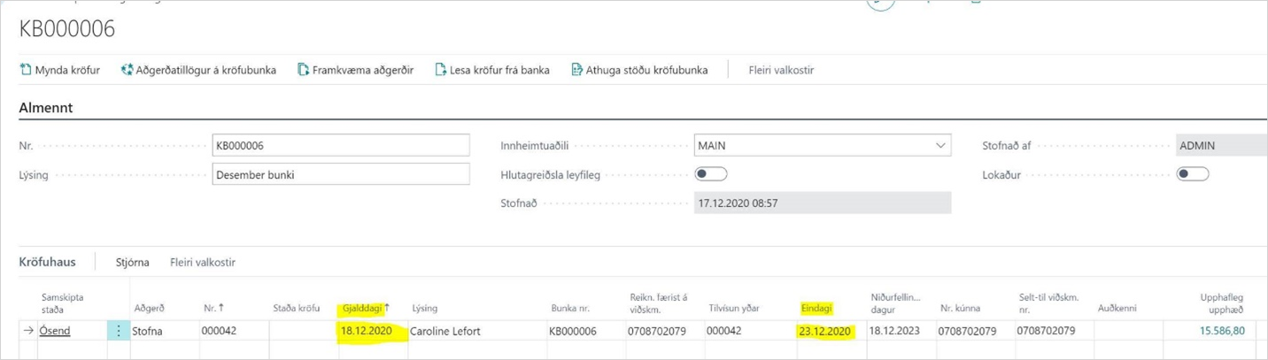Click the Athuga stöðu kröfubunka icon
This screenshot has height=360, width=1268.
coord(576,70)
